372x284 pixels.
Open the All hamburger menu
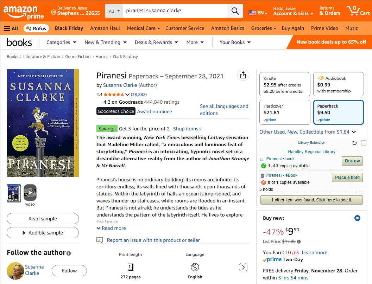pyautogui.click(x=11, y=28)
